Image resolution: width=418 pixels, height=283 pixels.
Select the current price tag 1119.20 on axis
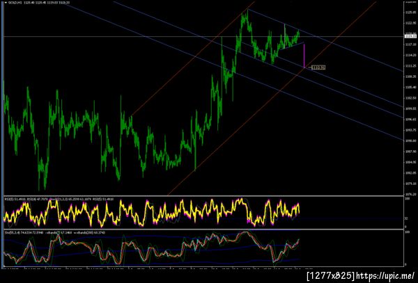click(410, 36)
